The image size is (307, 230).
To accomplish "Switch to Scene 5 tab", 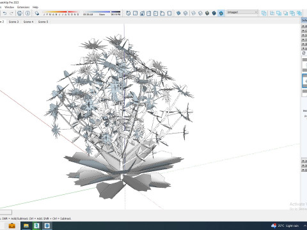I will pos(43,22).
